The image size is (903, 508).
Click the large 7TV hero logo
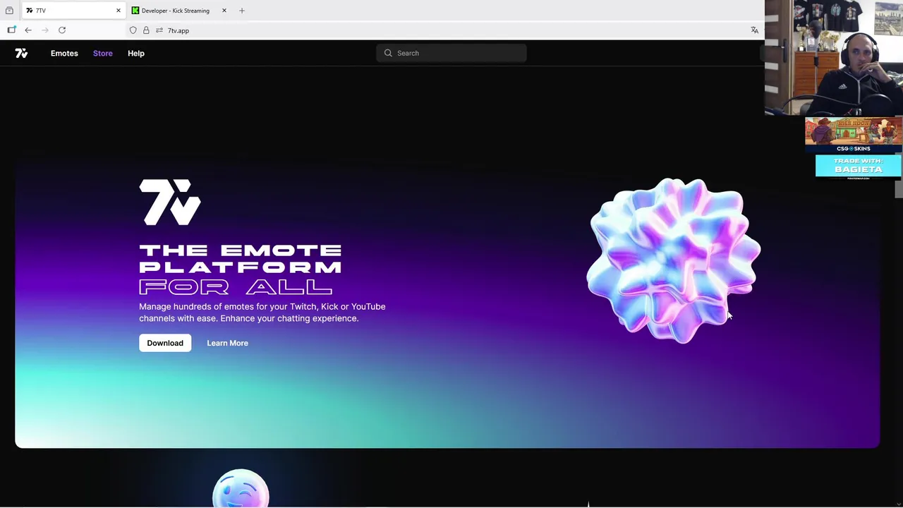(170, 202)
